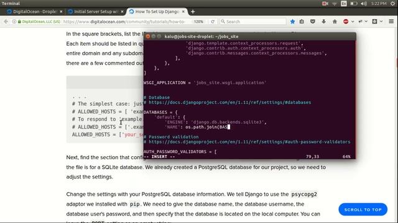398x223 pixels.
Task: Open dropdown next to Adblock icon
Action: pos(353,22)
